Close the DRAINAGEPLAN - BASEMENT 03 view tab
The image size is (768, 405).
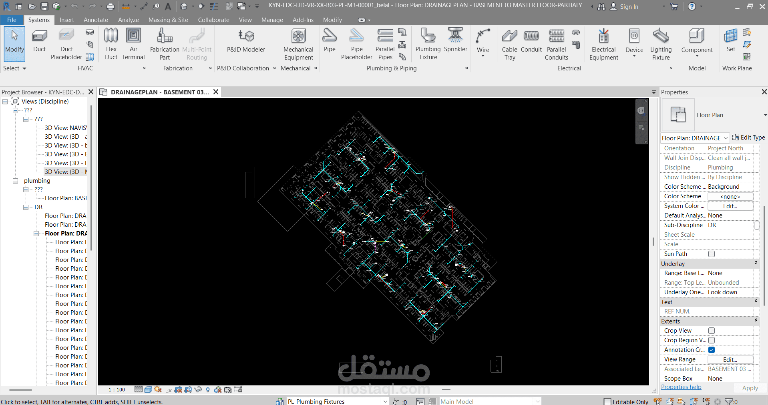point(216,92)
